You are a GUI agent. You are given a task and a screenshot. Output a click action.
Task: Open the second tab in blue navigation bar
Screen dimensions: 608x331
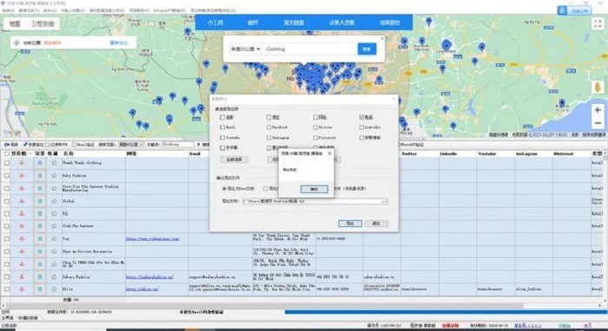[x=253, y=23]
